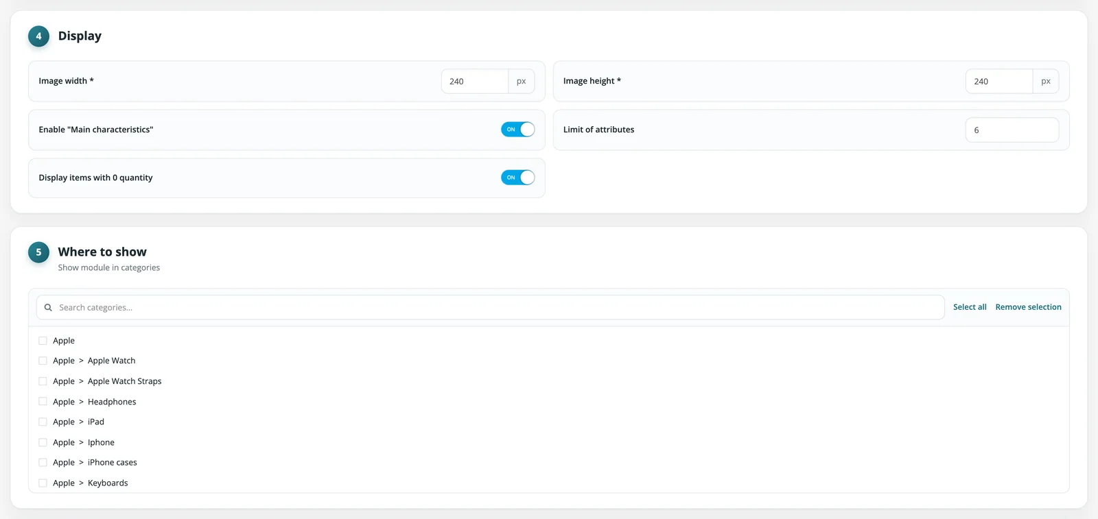Select Apple > Headphones checkbox
The image size is (1098, 519).
click(x=43, y=402)
